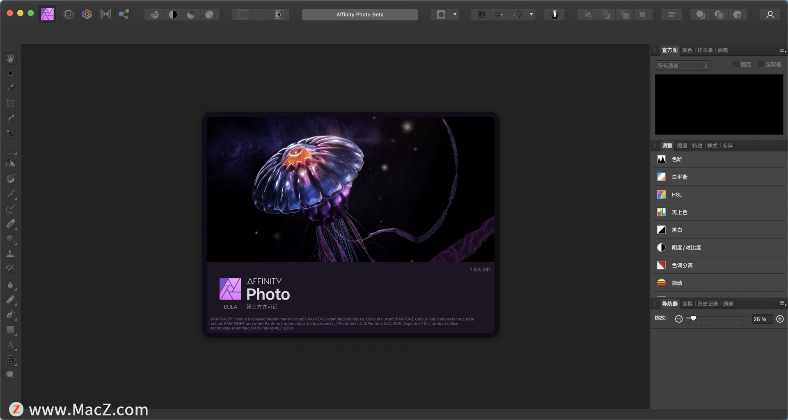Select the Color Picker tool
The height and width of the screenshot is (420, 788).
[x=11, y=88]
